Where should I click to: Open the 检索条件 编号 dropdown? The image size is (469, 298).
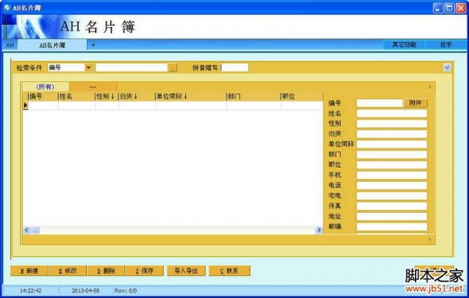click(x=88, y=68)
